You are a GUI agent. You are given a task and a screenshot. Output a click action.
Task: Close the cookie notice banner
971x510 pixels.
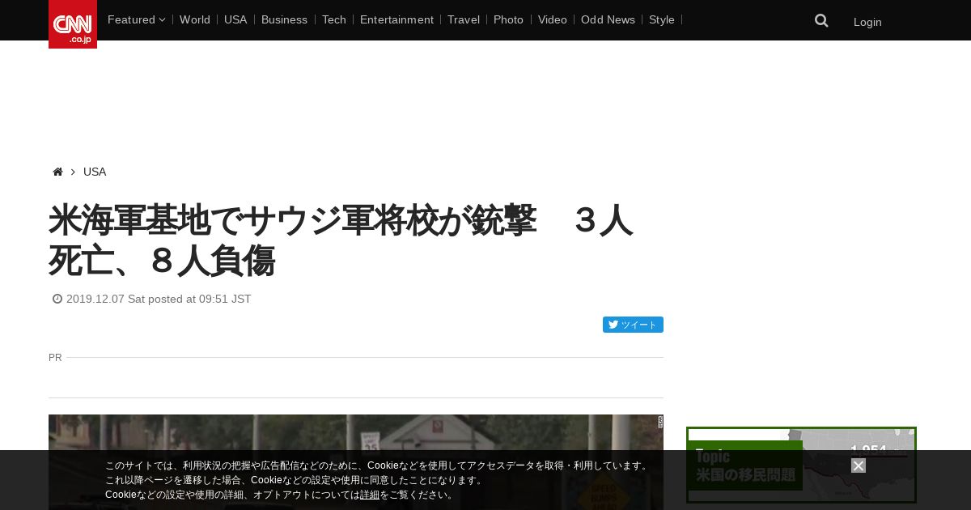click(x=859, y=465)
